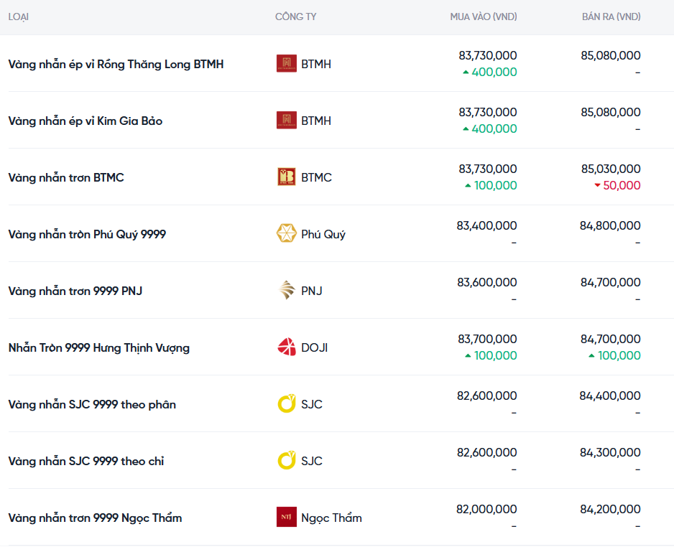Click SJC ring logo in theo phân row
This screenshot has height=547, width=674.
tap(286, 403)
